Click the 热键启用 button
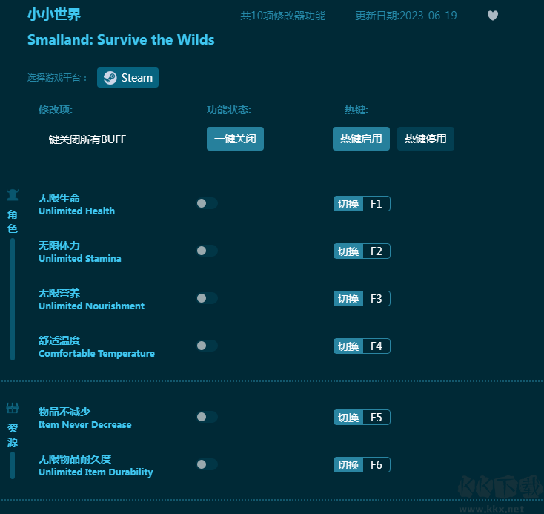Screen dimensions: 544x514 (361, 139)
